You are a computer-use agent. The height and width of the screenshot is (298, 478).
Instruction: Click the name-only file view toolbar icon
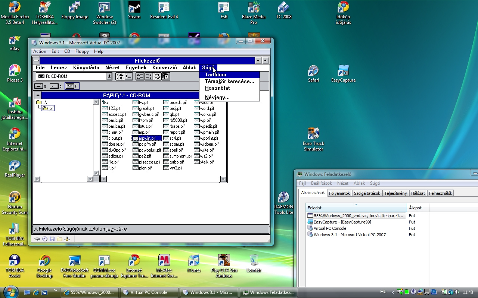click(x=119, y=76)
